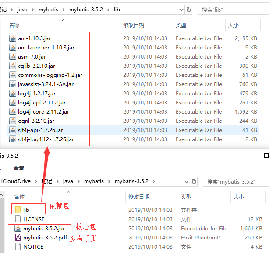Click the asm-7.0.jar file icon
The width and height of the screenshot is (269, 253).
pyautogui.click(x=13, y=57)
